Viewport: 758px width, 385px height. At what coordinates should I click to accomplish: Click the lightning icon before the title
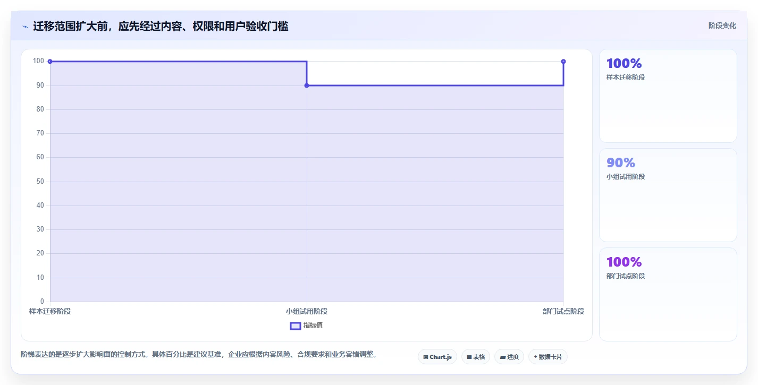coord(26,27)
